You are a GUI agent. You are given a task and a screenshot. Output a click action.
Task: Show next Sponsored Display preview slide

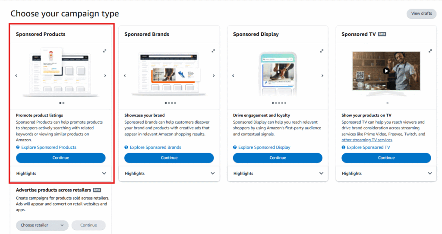(x=322, y=76)
